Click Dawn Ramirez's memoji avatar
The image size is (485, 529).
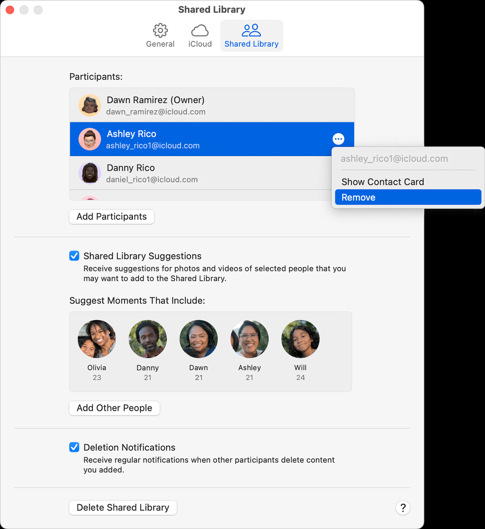[x=90, y=105]
